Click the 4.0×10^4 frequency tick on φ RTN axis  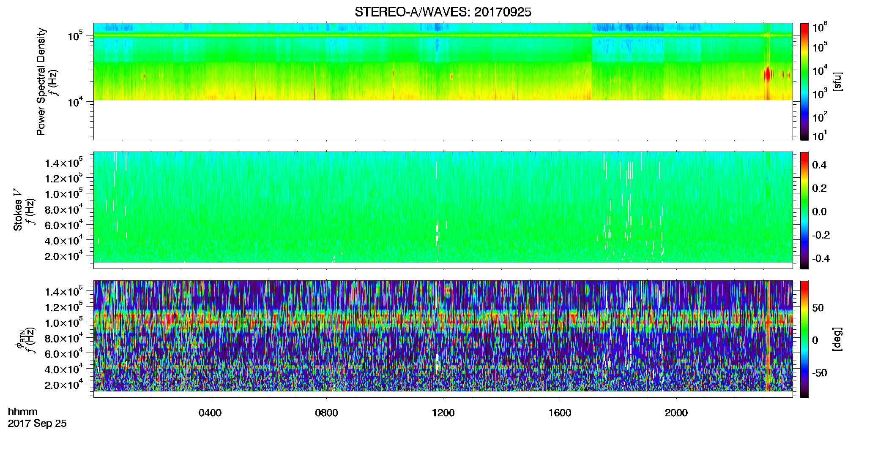(x=64, y=369)
